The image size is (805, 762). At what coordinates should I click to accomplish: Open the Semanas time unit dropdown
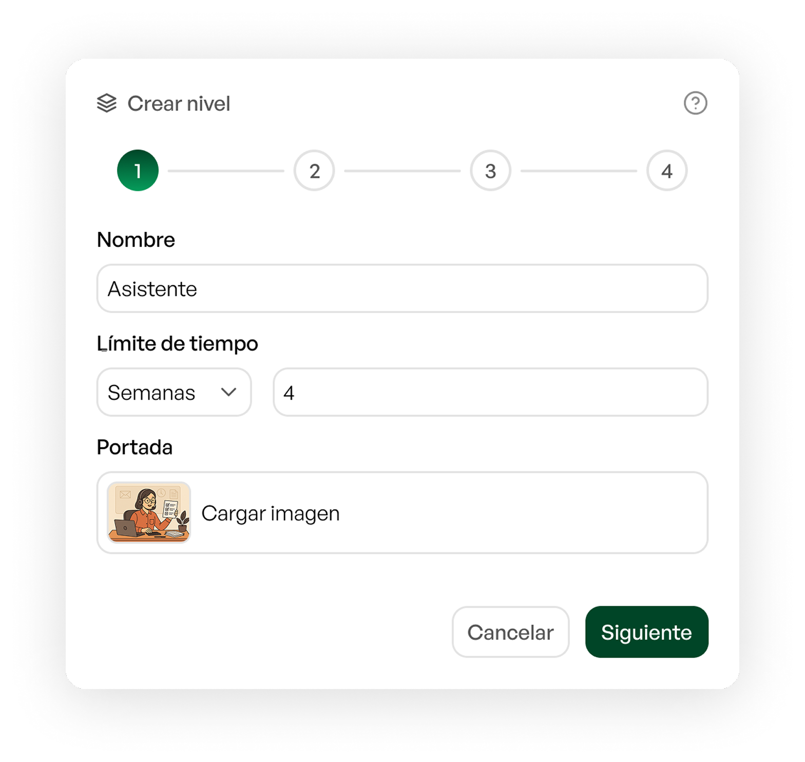[x=174, y=393]
